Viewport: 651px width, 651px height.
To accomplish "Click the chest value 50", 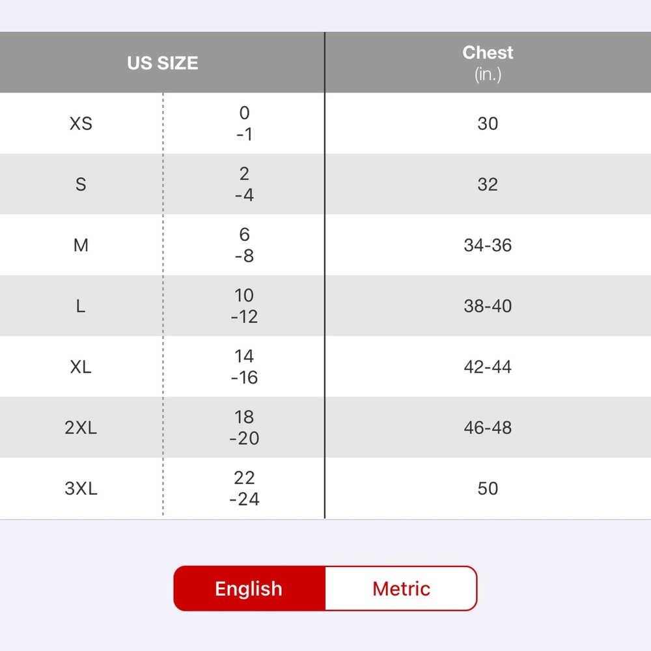I will pos(488,488).
